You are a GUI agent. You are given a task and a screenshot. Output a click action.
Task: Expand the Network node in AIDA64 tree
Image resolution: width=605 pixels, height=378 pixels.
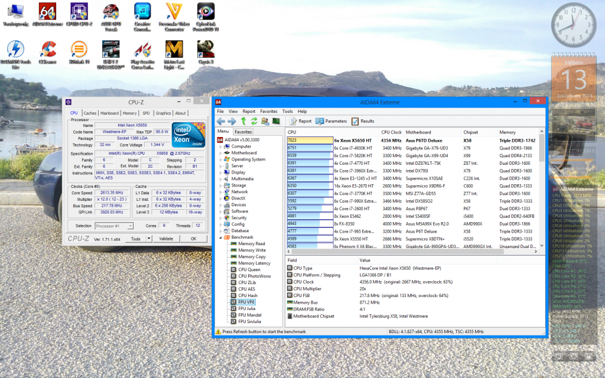pos(221,192)
